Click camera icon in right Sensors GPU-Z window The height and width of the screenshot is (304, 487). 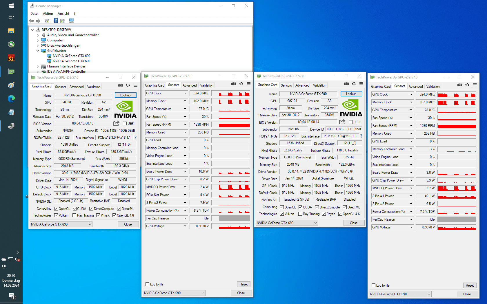pyautogui.click(x=460, y=85)
